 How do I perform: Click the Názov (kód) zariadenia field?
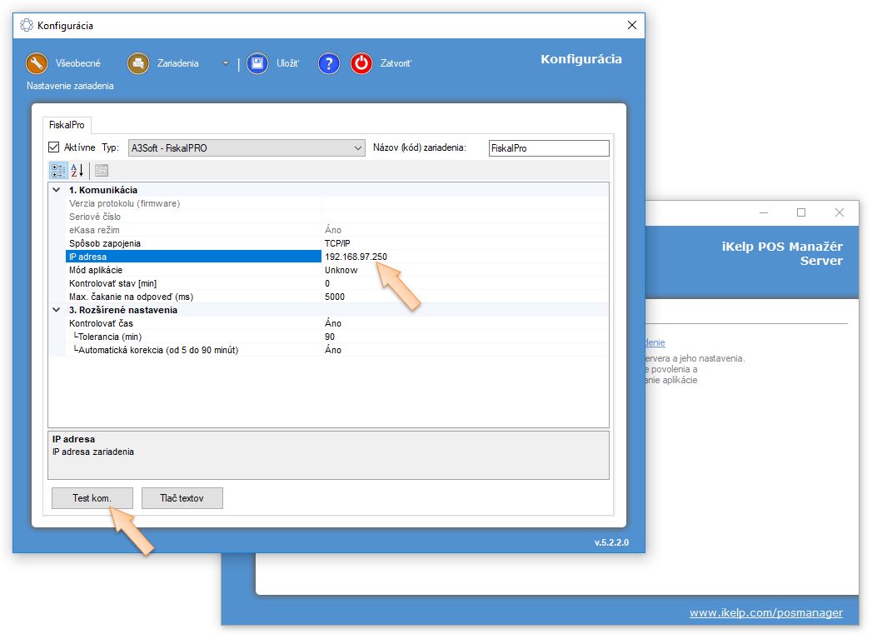(x=548, y=148)
